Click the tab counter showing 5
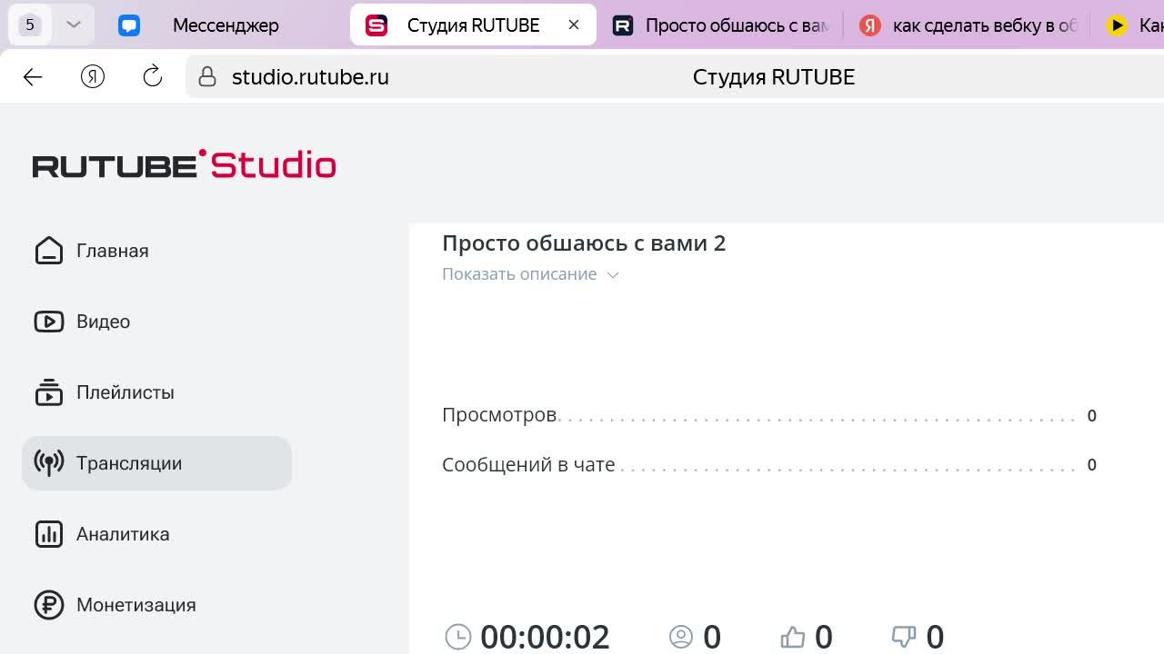Image resolution: width=1164 pixels, height=654 pixels. [x=30, y=25]
